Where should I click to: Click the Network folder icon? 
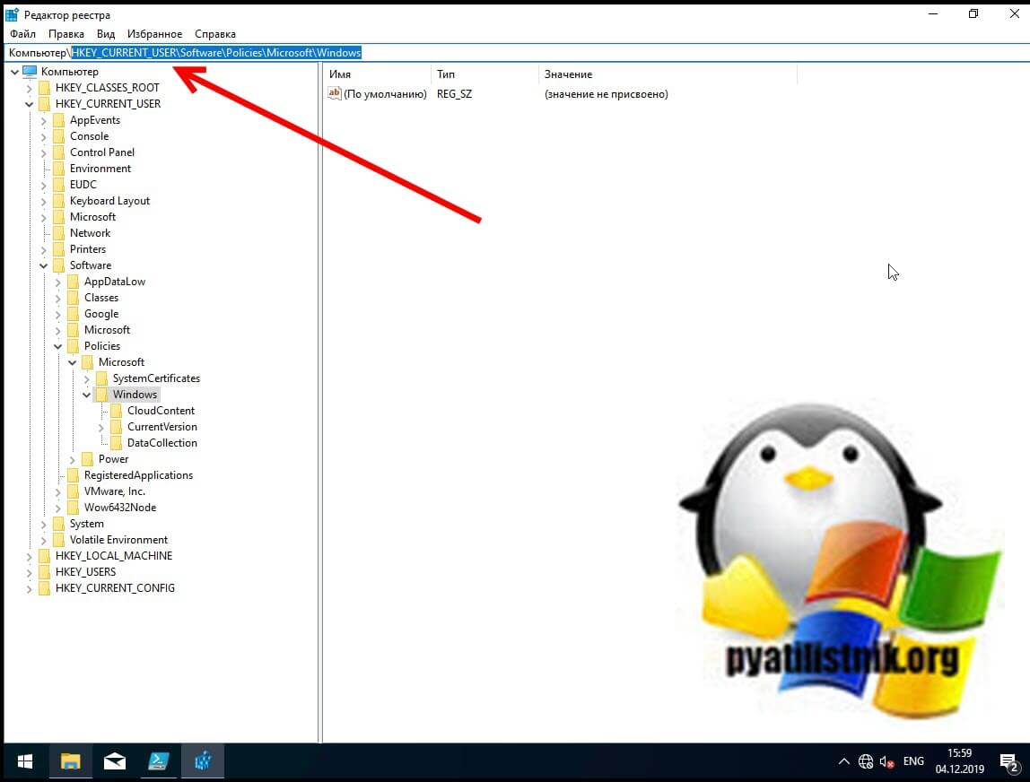click(58, 233)
